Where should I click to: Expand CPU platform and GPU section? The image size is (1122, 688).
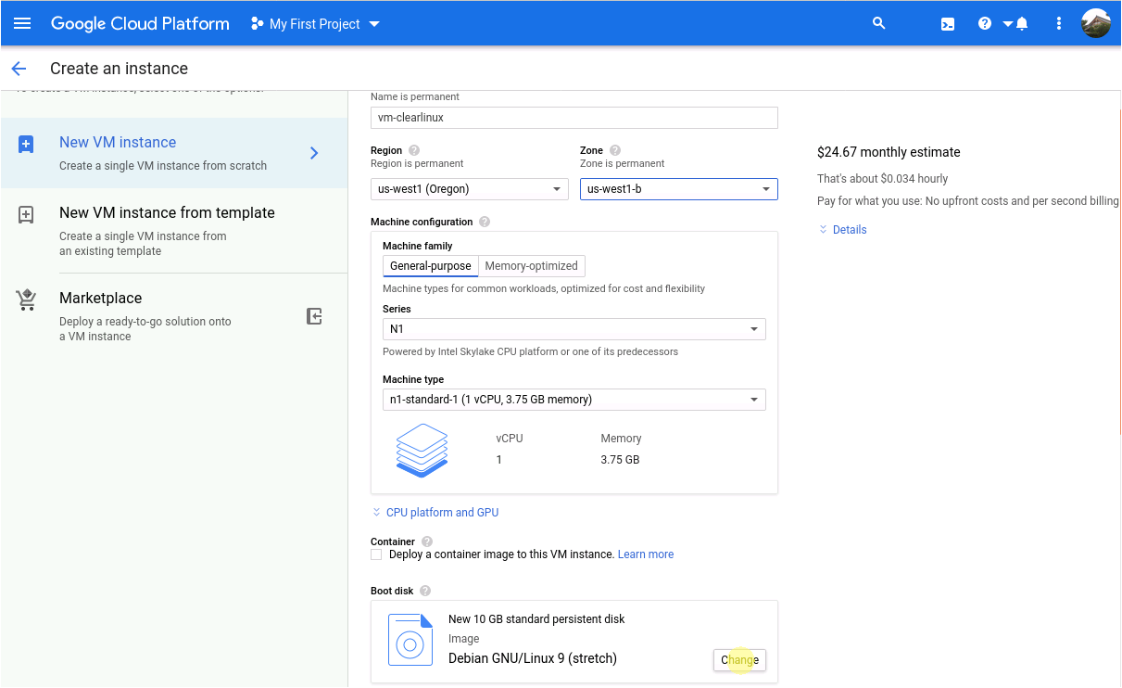click(x=435, y=513)
